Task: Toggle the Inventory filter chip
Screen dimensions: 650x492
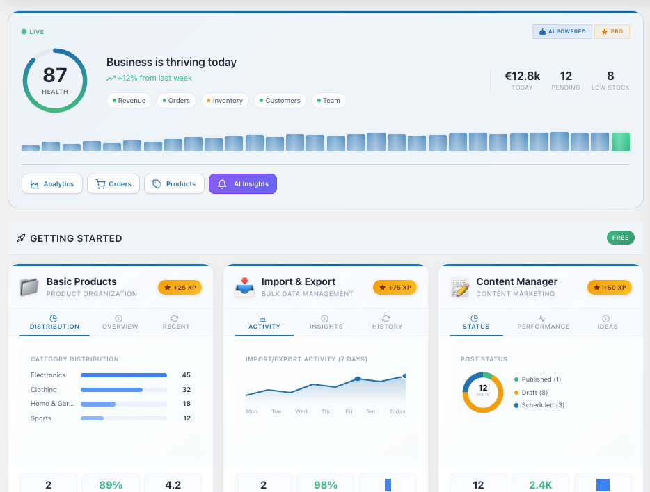Action: (224, 101)
